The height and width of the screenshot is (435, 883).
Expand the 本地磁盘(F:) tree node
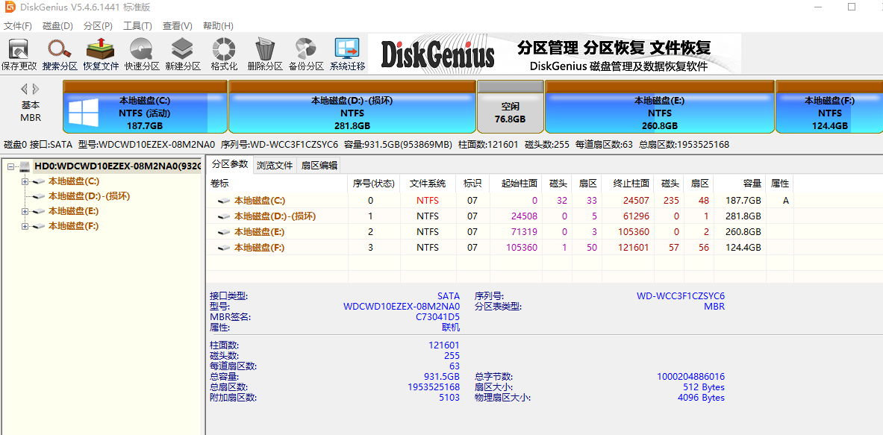click(x=24, y=226)
